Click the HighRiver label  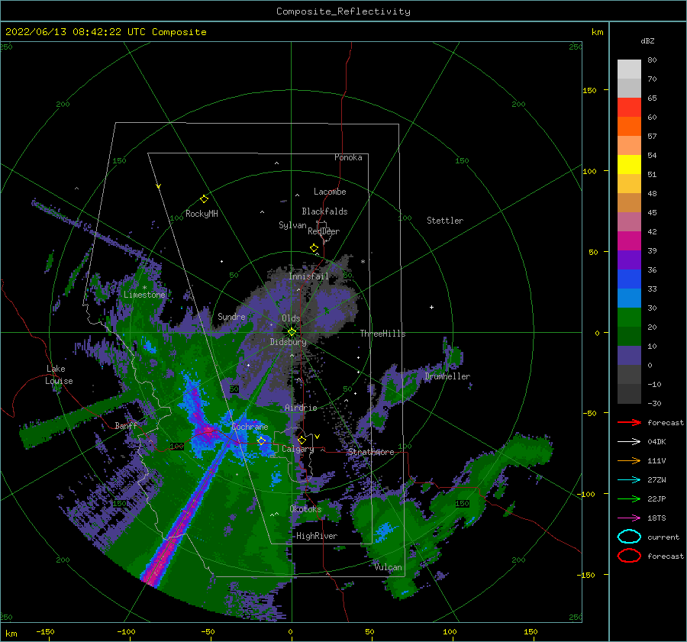pyautogui.click(x=317, y=536)
